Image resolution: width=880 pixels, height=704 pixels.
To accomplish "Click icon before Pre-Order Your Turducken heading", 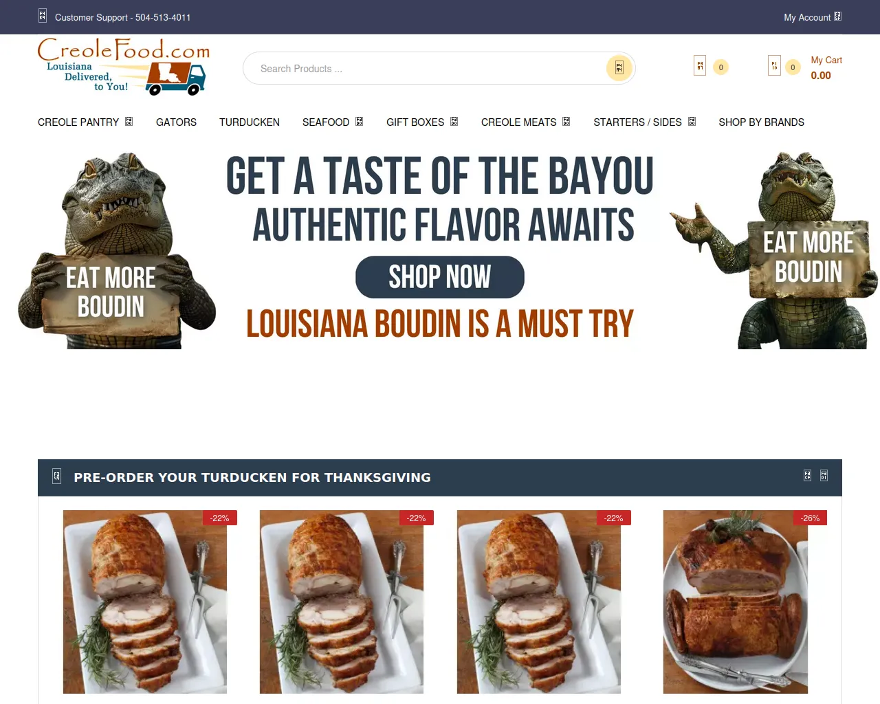I will coord(57,476).
